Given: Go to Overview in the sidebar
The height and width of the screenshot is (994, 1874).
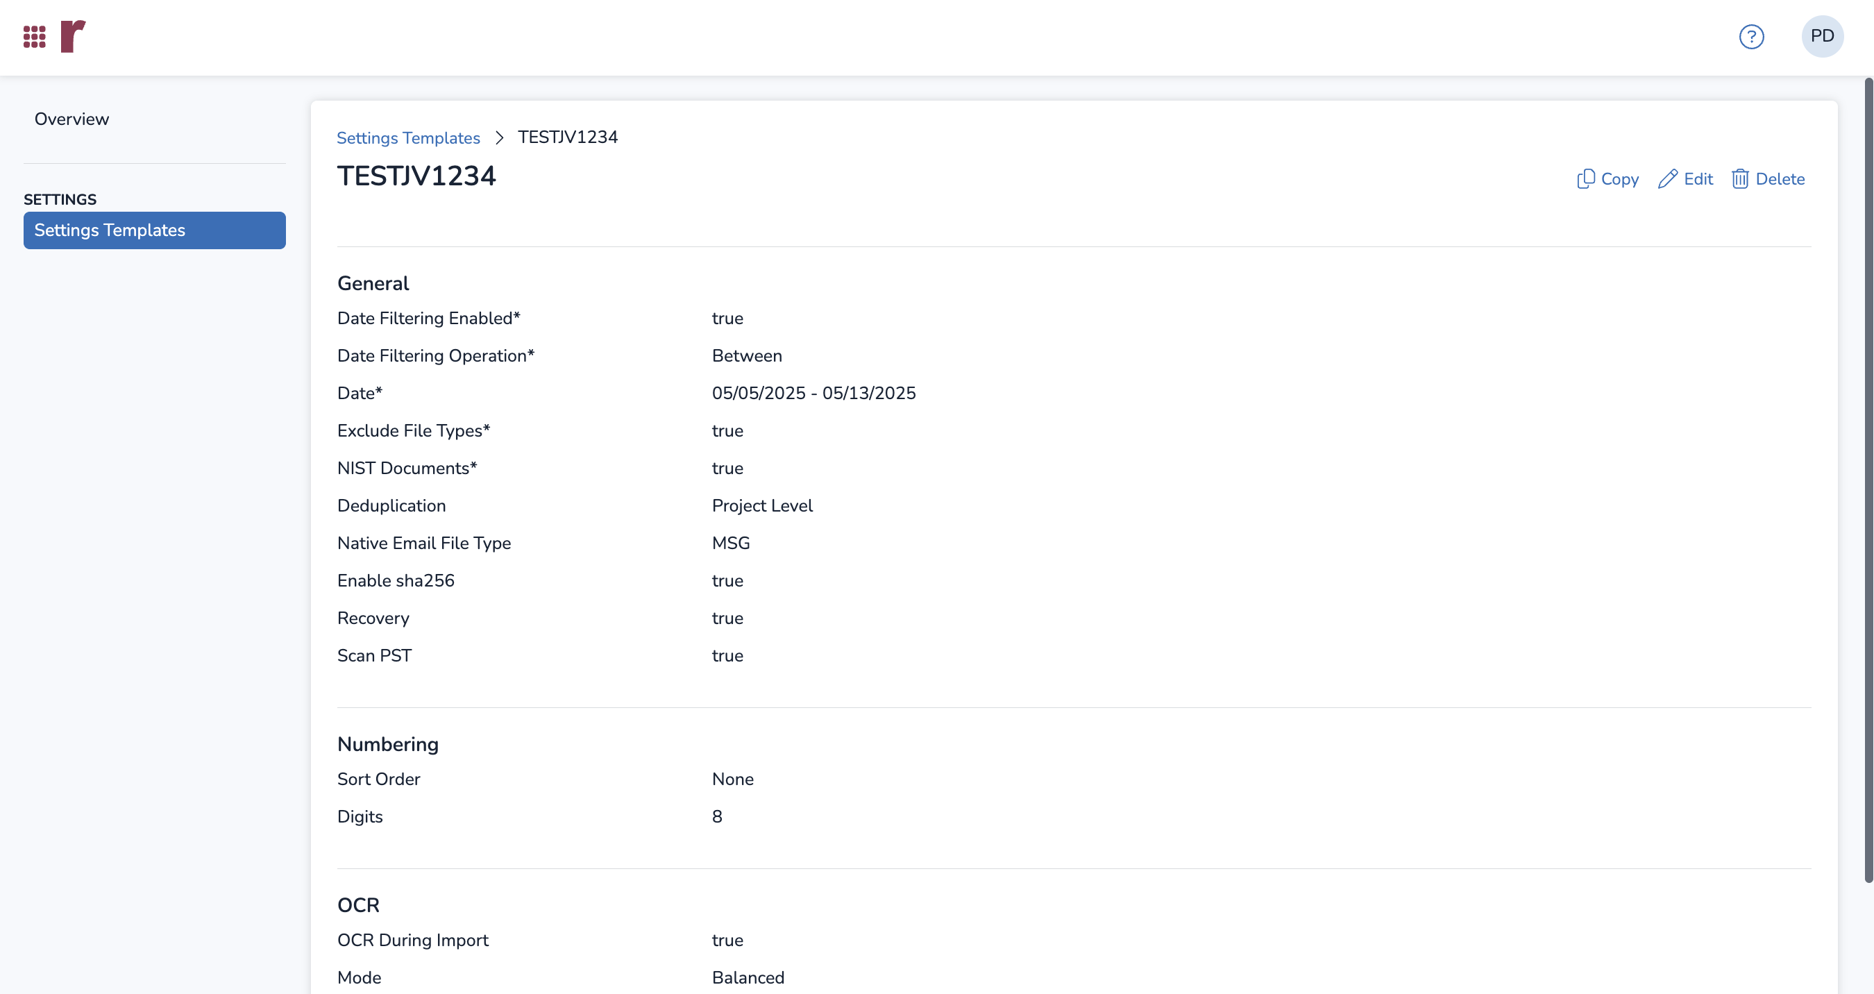Looking at the screenshot, I should coord(71,119).
